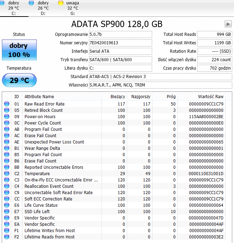
Task: Switch to drive G: uwaga tab
Action: 72,8
